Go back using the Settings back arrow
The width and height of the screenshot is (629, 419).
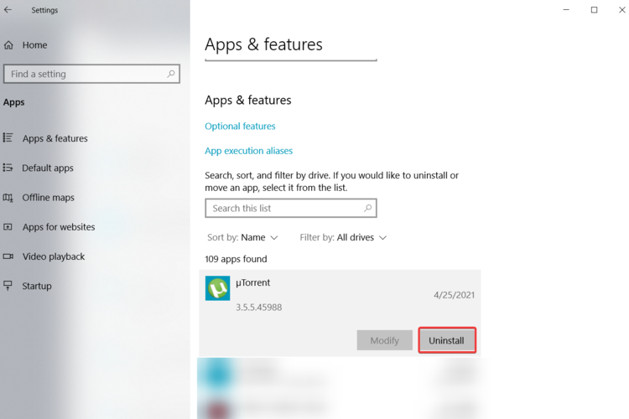click(8, 10)
